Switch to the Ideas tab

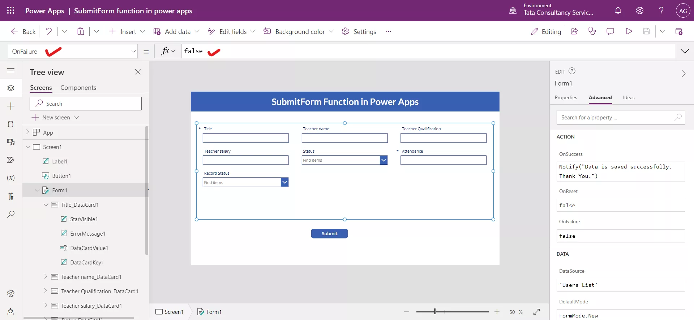click(629, 97)
